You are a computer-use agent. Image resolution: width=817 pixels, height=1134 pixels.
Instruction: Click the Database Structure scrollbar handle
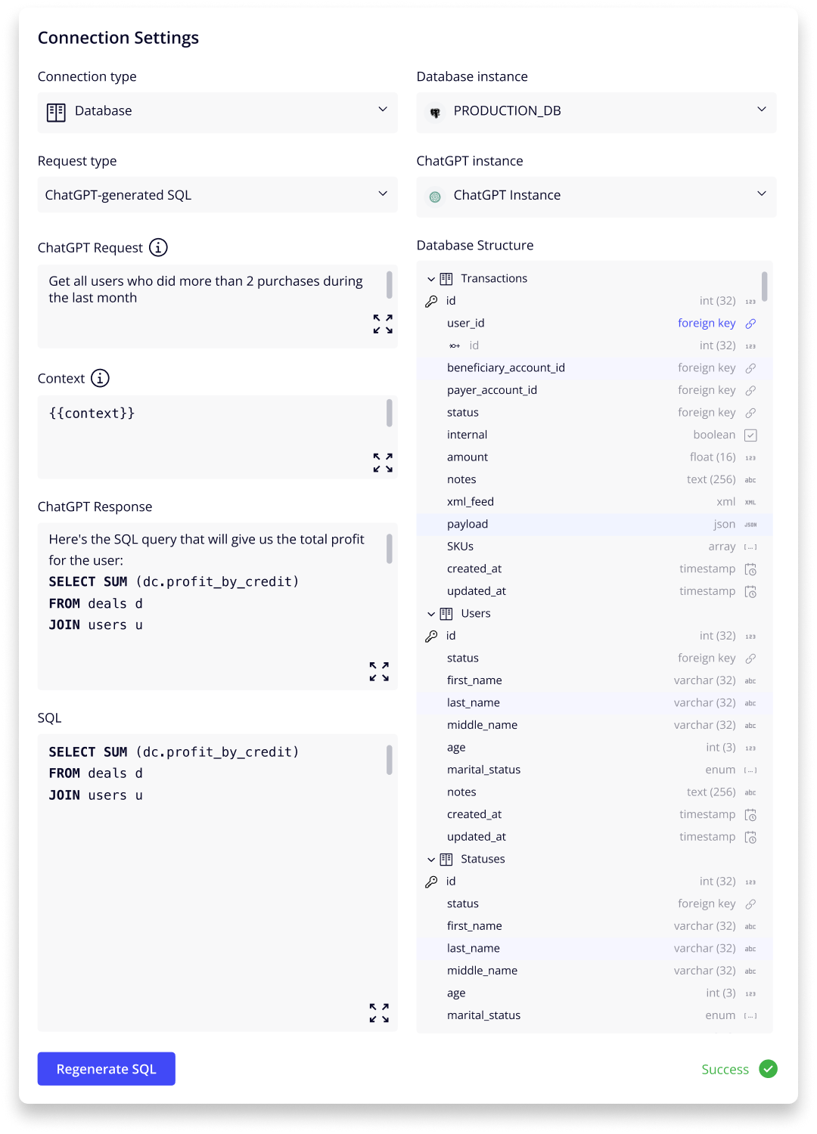coord(765,287)
